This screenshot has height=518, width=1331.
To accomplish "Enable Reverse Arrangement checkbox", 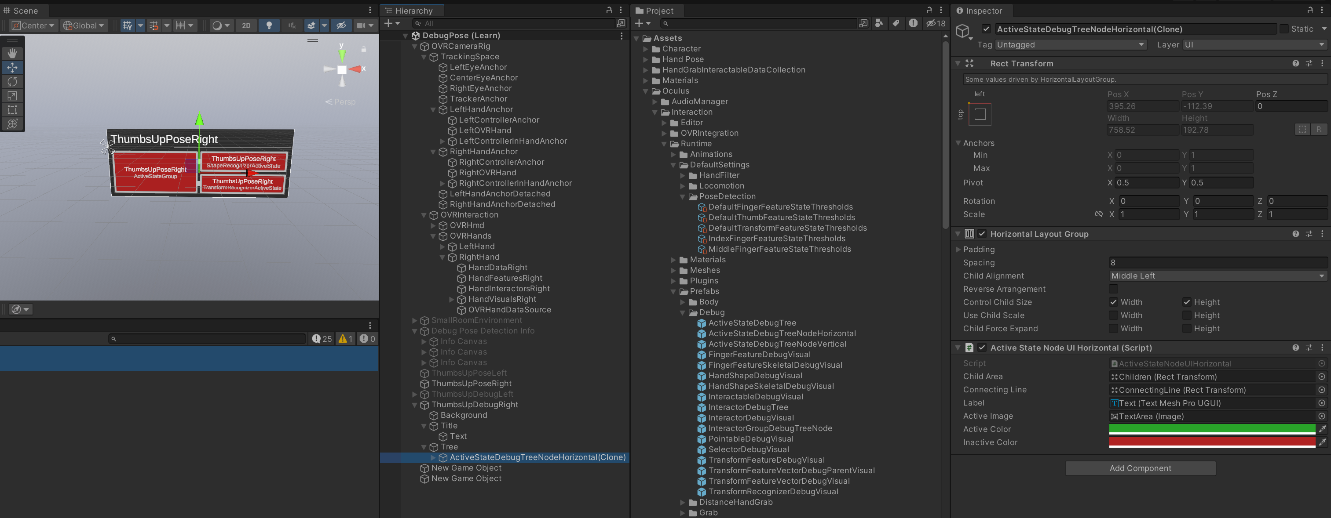I will pos(1113,289).
